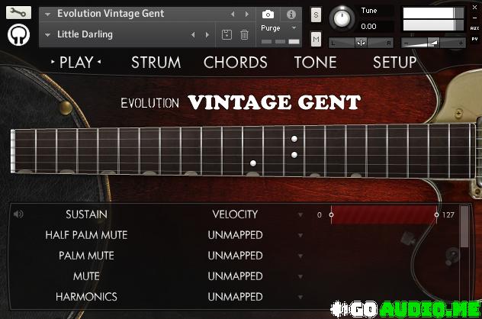Click the velocity minimum value 0

click(x=320, y=215)
